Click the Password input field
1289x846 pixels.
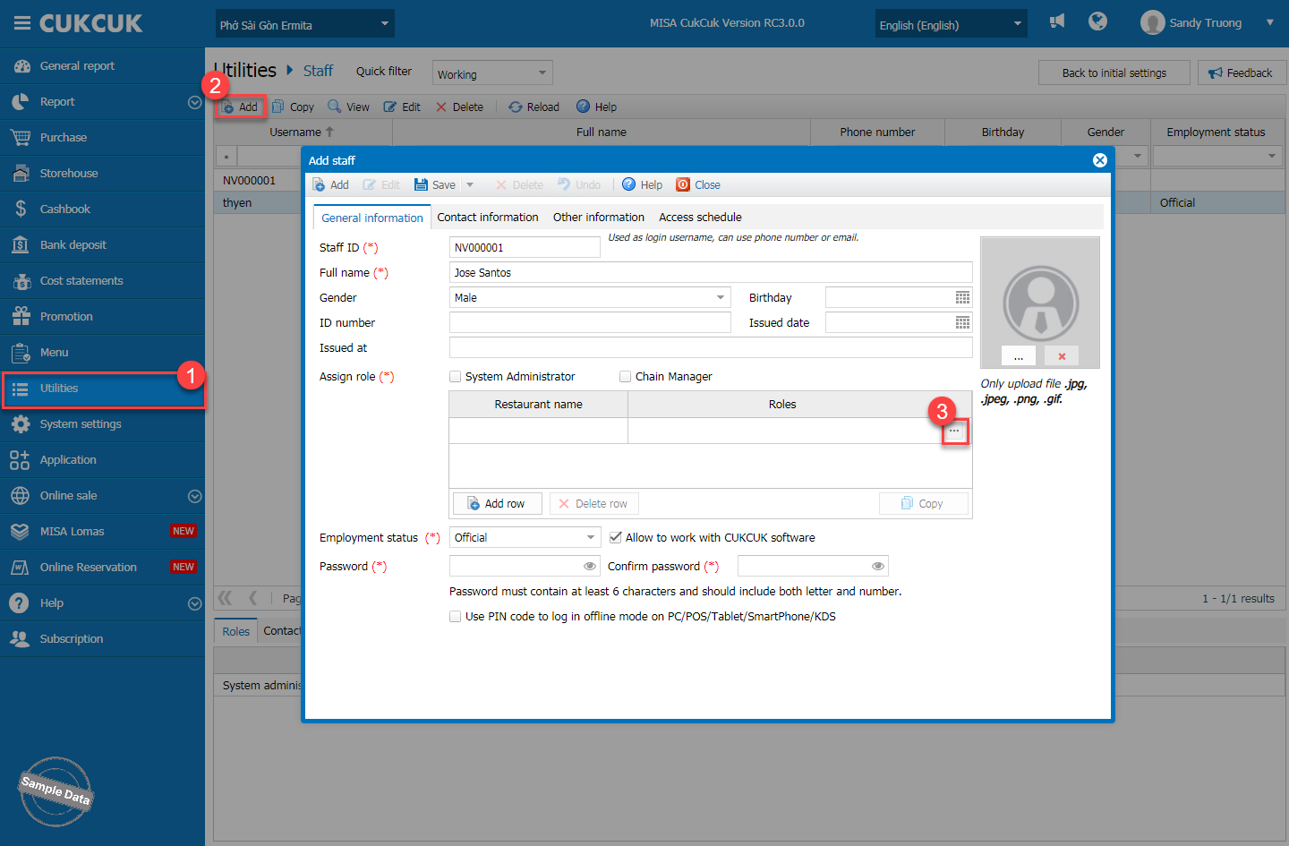coord(525,567)
